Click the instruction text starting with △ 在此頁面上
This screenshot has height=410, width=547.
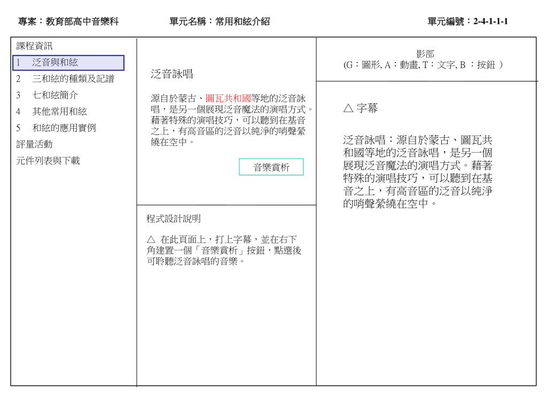coord(224,250)
